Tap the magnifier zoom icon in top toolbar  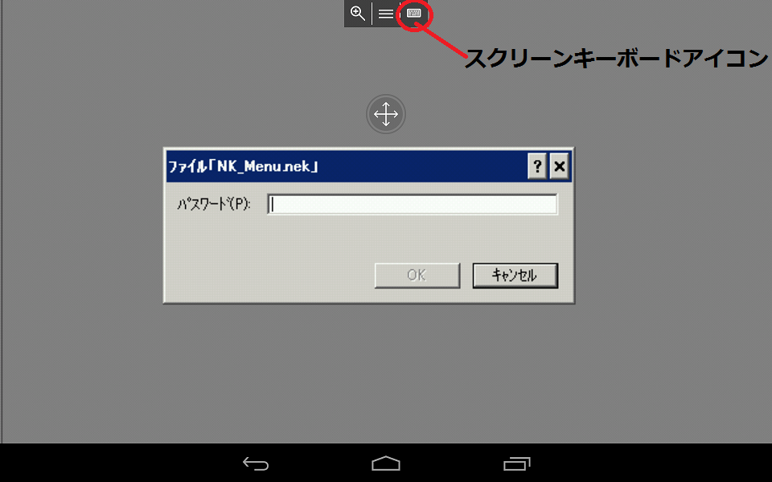(x=358, y=14)
